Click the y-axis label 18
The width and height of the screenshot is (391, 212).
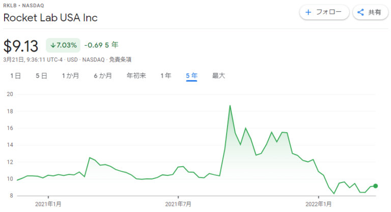pos(10,111)
